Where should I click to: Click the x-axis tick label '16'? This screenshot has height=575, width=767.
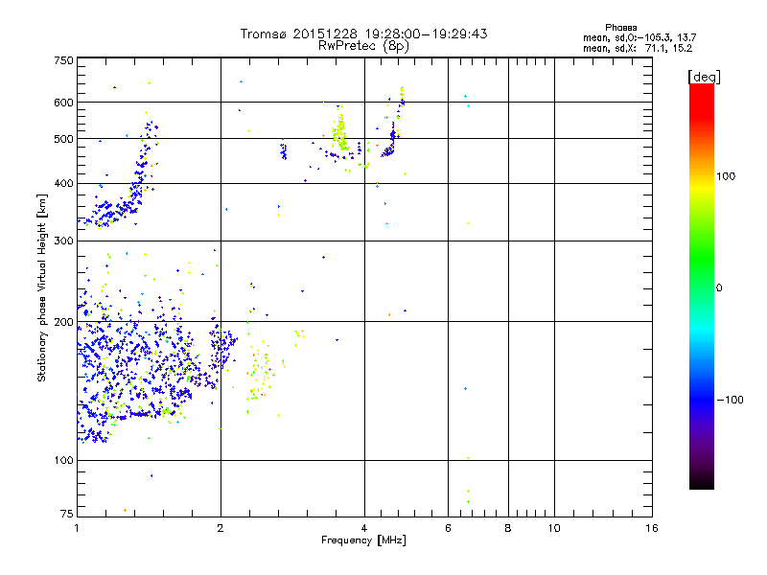652,528
